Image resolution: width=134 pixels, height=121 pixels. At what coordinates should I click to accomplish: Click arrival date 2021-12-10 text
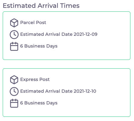(x=85, y=91)
